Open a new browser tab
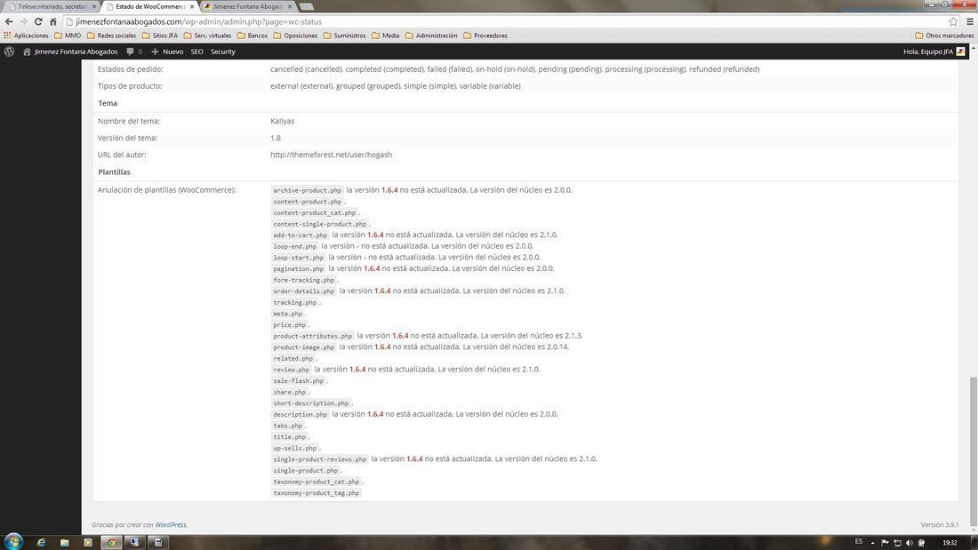The image size is (978, 550). (306, 6)
